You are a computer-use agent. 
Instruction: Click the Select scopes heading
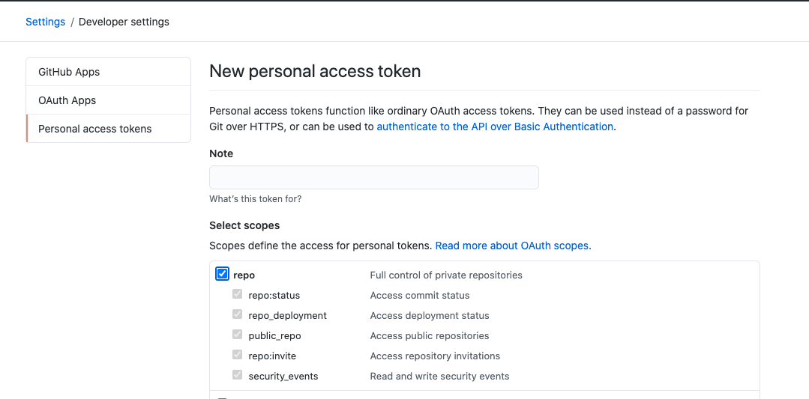coord(244,225)
